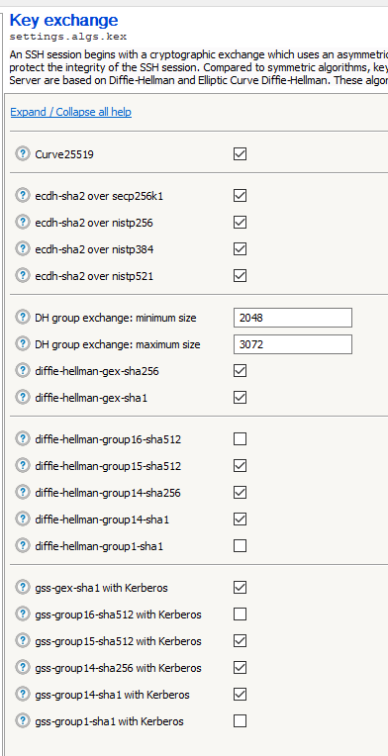This screenshot has width=388, height=756.
Task: Uncheck diffie-hellman-gex-sha1
Action: pos(240,397)
